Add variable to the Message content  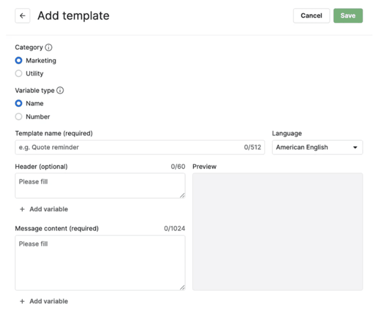(x=44, y=301)
